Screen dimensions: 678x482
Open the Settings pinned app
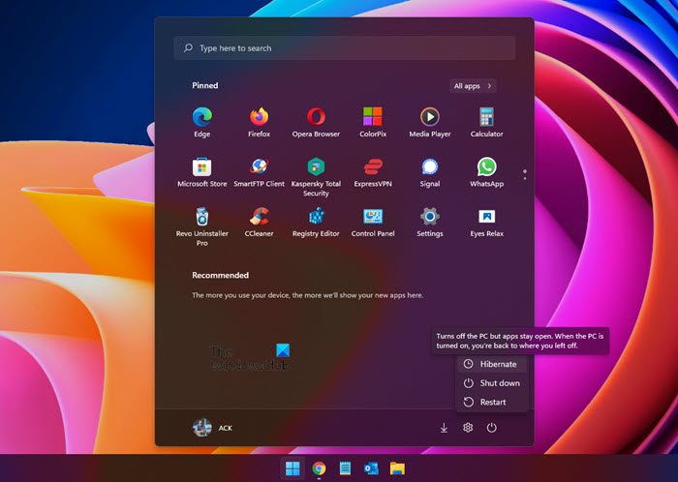click(430, 222)
